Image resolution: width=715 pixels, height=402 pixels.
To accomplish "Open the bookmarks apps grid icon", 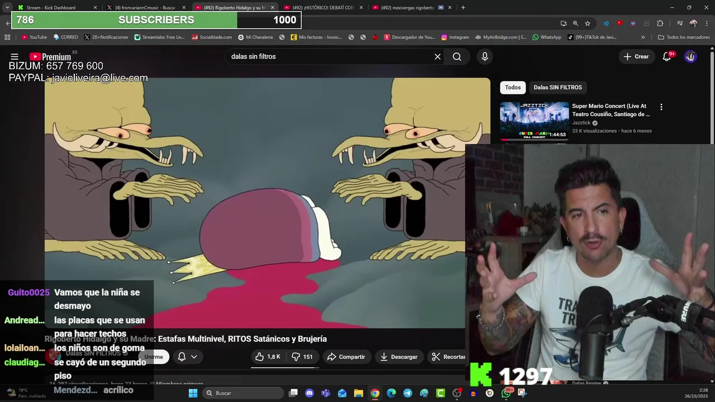I will coord(7,37).
